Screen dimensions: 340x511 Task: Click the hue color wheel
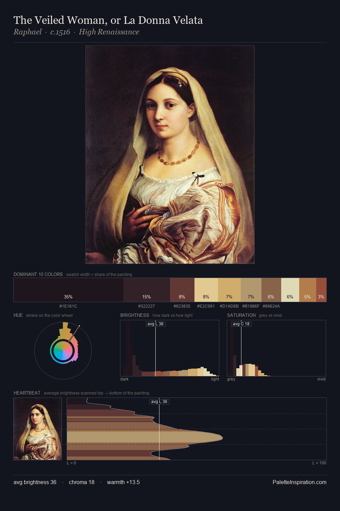pos(63,351)
